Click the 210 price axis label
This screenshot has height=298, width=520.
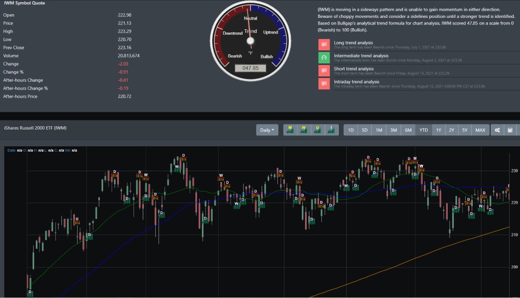(x=515, y=235)
